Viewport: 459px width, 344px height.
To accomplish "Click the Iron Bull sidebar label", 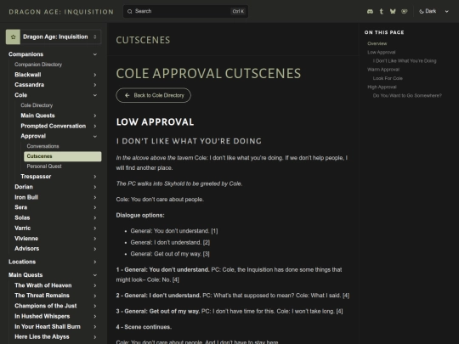I will point(26,197).
